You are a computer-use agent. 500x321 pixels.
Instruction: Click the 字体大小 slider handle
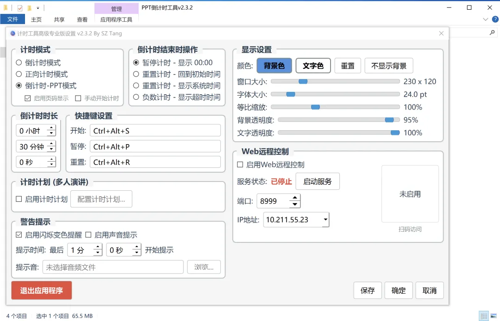pyautogui.click(x=290, y=94)
